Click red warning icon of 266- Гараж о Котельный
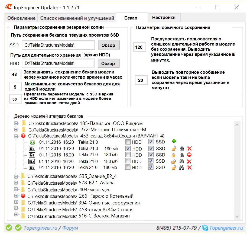This screenshot has height=234, width=247. point(23,196)
